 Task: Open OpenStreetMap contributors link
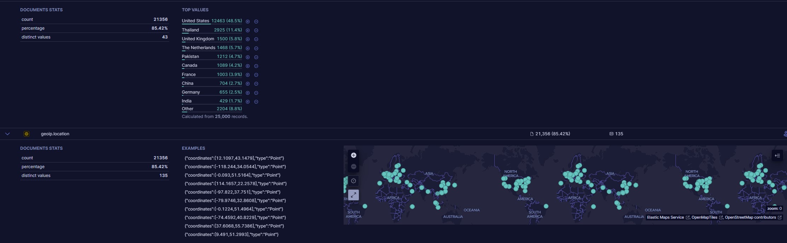pos(753,218)
